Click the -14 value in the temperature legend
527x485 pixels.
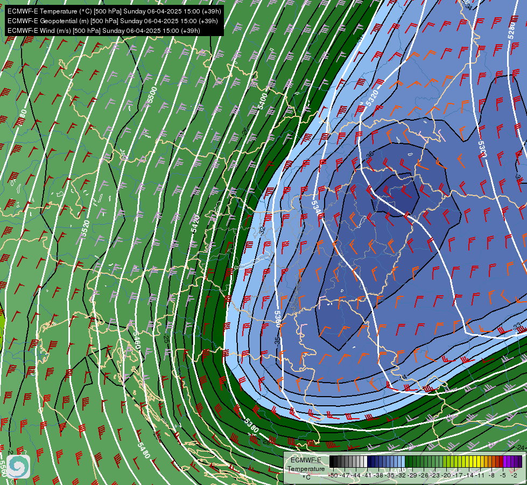click(469, 475)
